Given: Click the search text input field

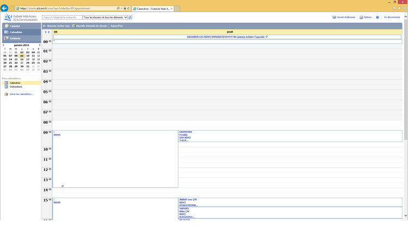Looking at the screenshot, I should pyautogui.click(x=62, y=17).
